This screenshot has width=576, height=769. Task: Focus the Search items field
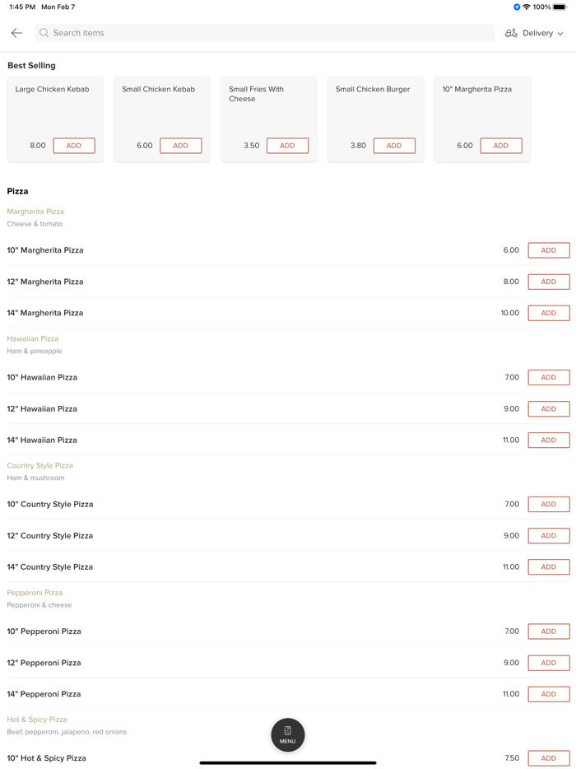263,33
